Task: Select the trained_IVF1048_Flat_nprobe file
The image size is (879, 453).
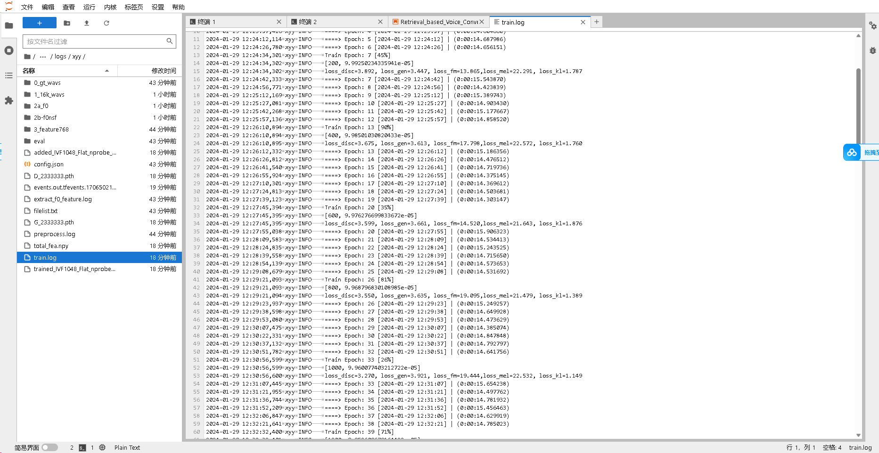Action: tap(99, 269)
